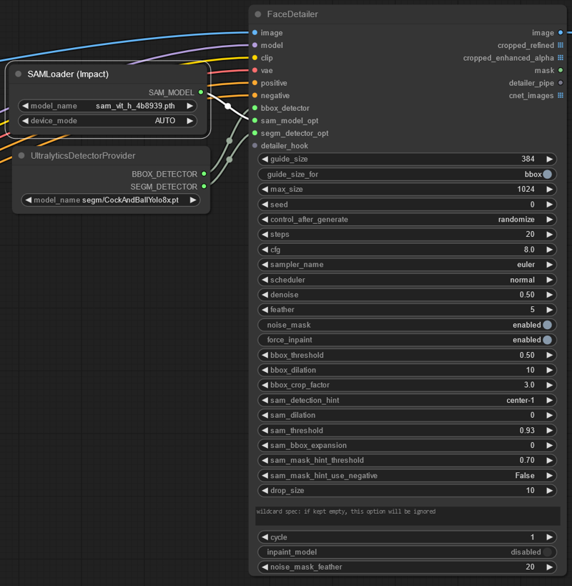Collapse the FaceDetailer node via its title dot

(x=257, y=14)
